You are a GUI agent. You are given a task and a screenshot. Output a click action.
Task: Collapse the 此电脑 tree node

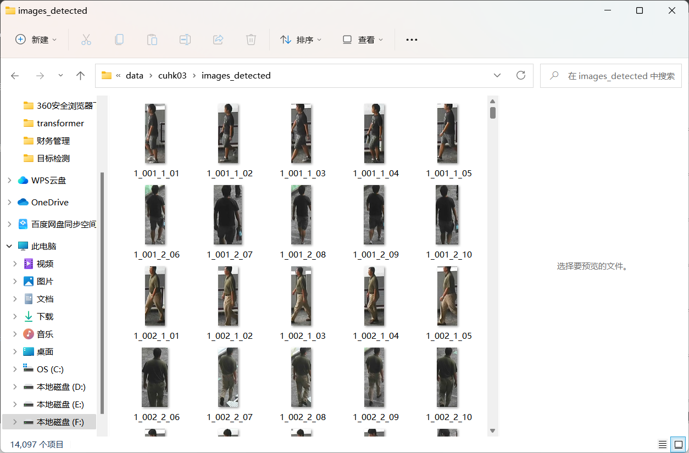click(9, 246)
